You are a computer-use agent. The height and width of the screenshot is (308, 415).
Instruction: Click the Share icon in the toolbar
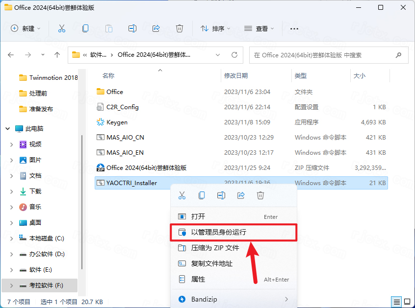coord(156,29)
